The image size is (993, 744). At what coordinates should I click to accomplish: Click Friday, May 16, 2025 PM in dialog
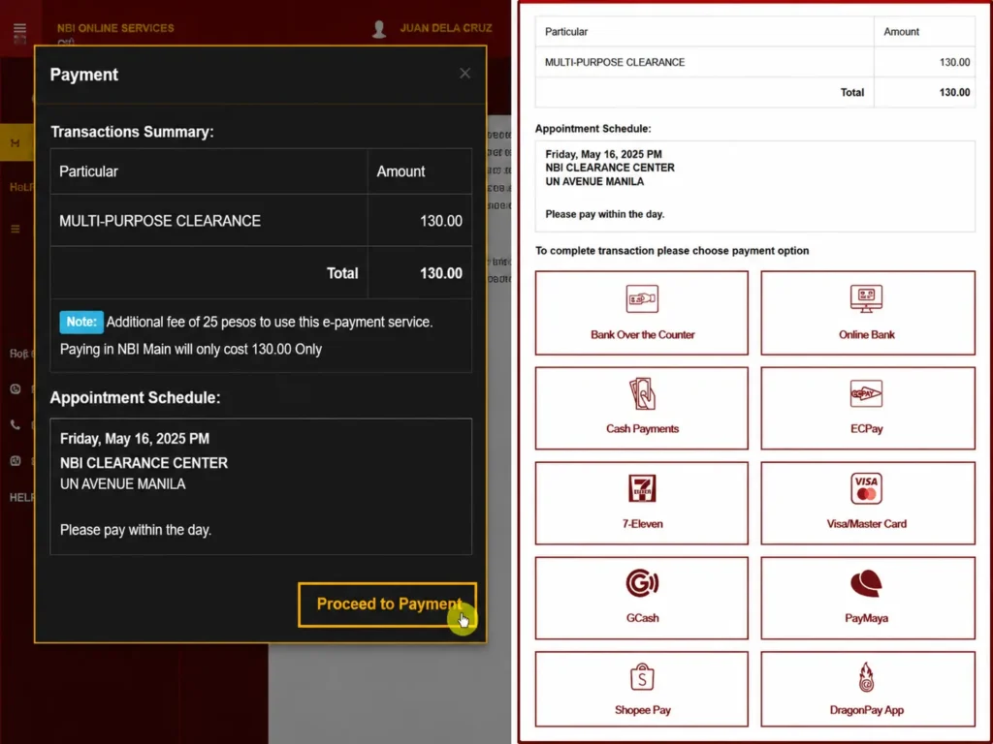134,439
